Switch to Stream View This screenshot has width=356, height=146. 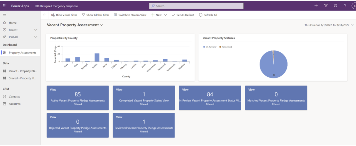(x=130, y=15)
